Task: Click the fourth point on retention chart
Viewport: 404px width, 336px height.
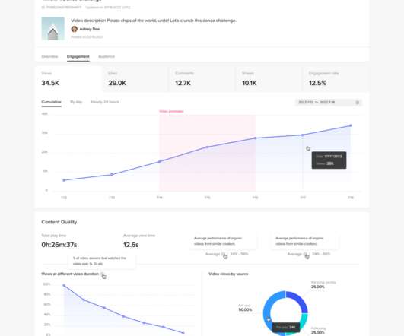Action: pyautogui.click(x=123, y=316)
